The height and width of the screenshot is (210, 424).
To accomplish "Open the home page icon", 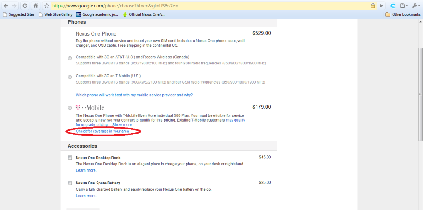I will coord(35,6).
